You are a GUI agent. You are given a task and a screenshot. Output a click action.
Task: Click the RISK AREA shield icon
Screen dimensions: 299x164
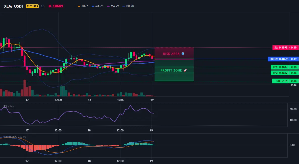[x=183, y=54]
